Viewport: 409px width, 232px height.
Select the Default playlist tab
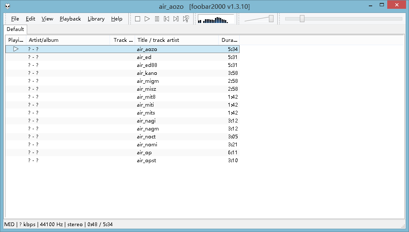(15, 29)
